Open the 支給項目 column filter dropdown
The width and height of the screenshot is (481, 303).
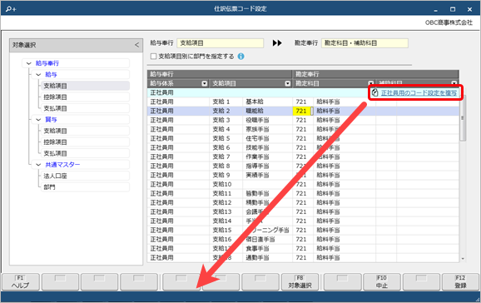(x=287, y=83)
